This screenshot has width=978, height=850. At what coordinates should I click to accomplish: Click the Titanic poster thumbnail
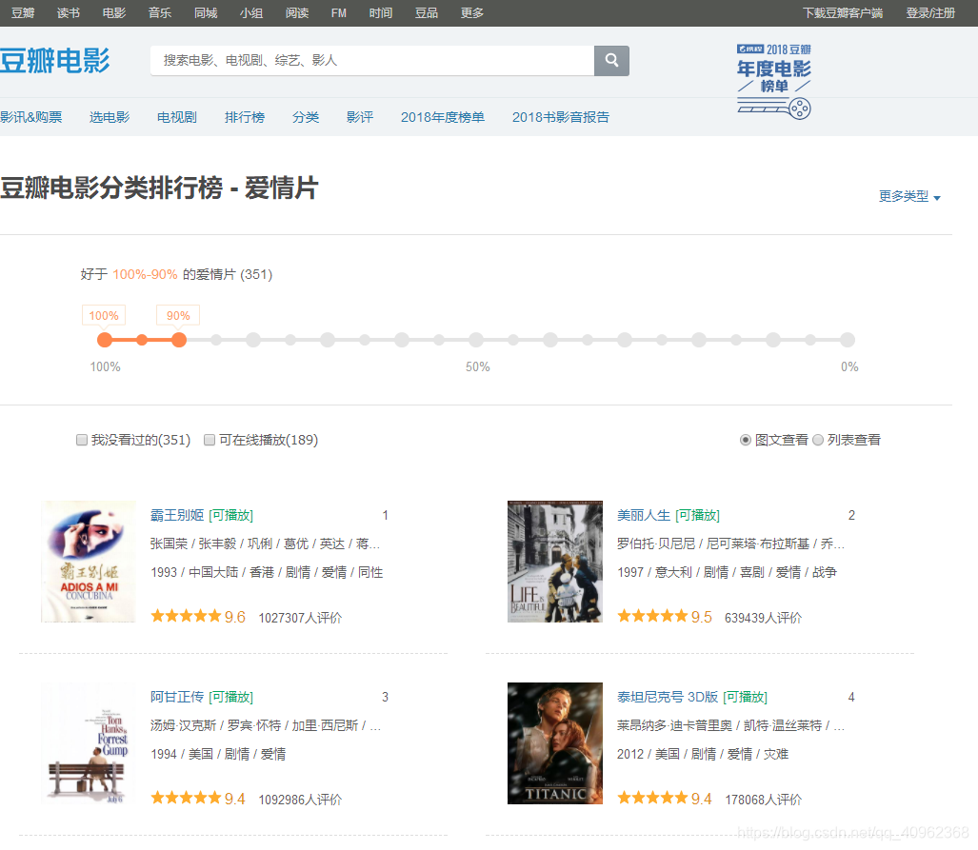[555, 742]
